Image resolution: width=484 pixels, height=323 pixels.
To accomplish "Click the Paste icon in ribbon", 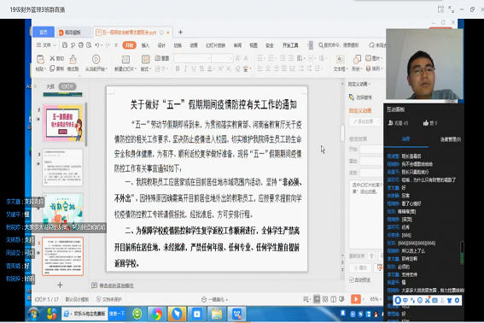I will pyautogui.click(x=40, y=59).
